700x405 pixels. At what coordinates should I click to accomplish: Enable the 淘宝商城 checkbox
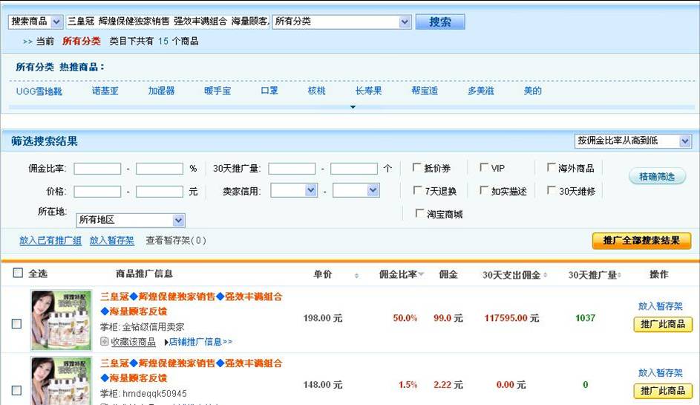tap(419, 213)
